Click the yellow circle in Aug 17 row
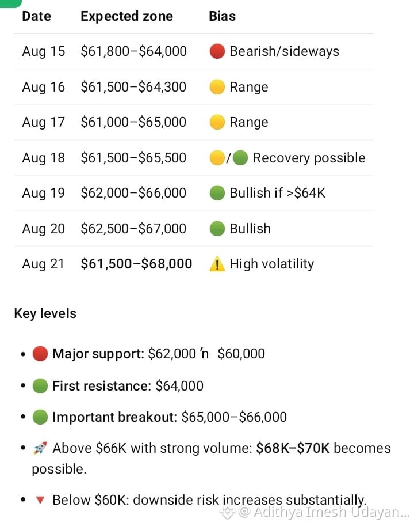 217,122
